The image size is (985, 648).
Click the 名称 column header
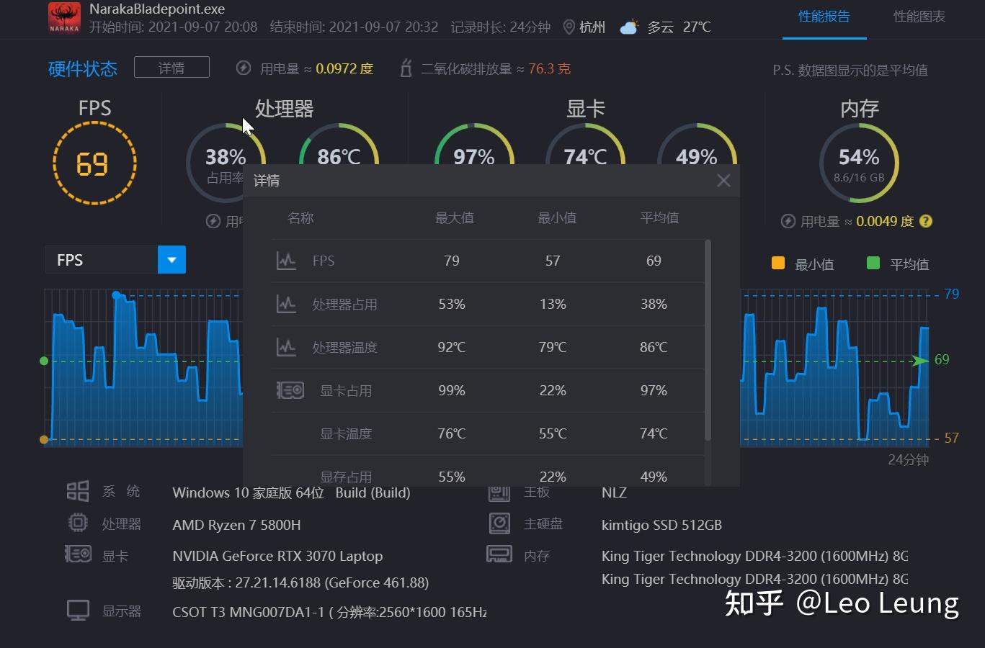[300, 218]
